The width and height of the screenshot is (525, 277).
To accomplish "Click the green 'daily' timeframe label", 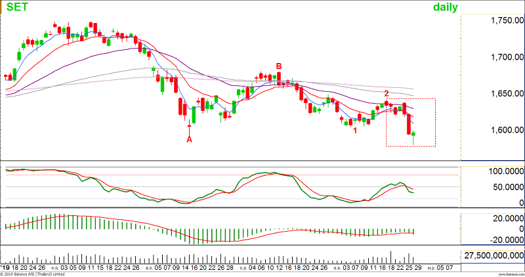I will click(445, 7).
